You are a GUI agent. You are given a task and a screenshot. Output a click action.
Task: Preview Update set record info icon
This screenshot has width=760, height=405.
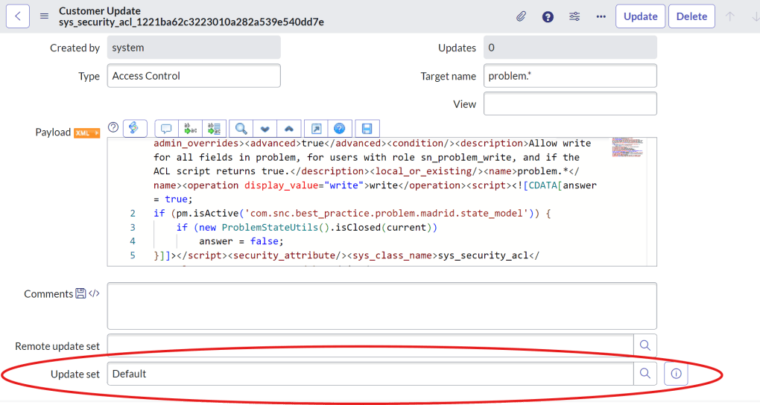[x=676, y=374]
